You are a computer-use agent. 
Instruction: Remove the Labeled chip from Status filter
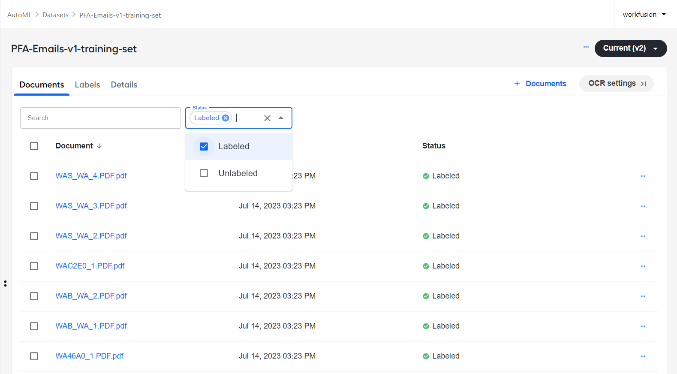(x=226, y=118)
